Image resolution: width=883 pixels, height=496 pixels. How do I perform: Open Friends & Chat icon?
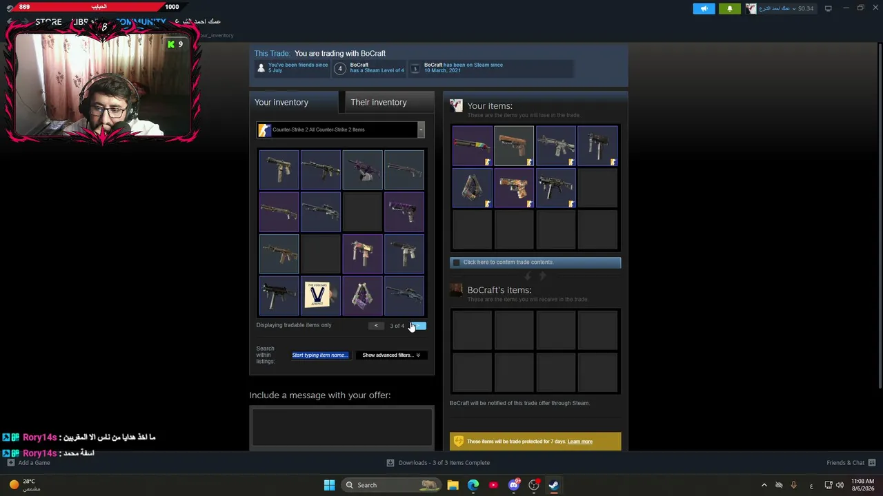click(x=872, y=463)
